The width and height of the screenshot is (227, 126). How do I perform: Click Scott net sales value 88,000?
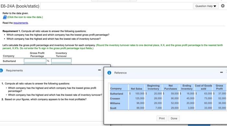coord(140,108)
